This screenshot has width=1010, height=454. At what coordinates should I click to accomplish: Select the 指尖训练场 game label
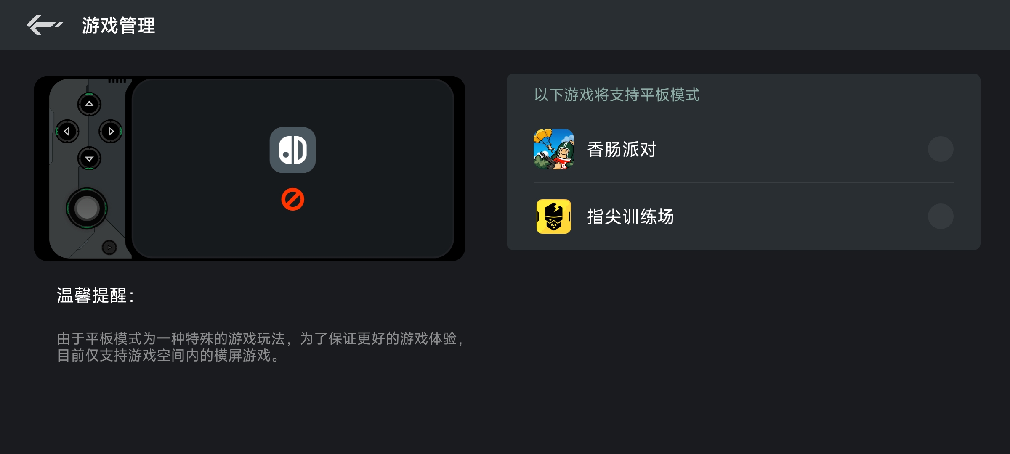630,216
